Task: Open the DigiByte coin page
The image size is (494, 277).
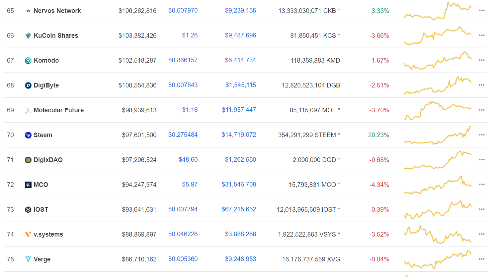Action: point(46,85)
